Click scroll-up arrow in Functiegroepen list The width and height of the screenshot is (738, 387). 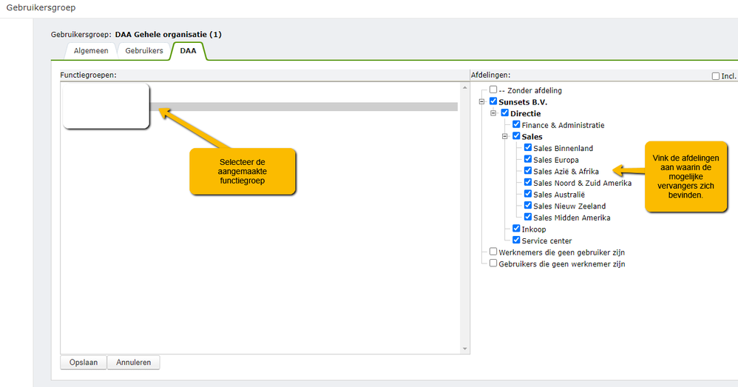tap(464, 87)
